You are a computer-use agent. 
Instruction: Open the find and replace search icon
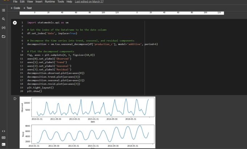coord(4,19)
